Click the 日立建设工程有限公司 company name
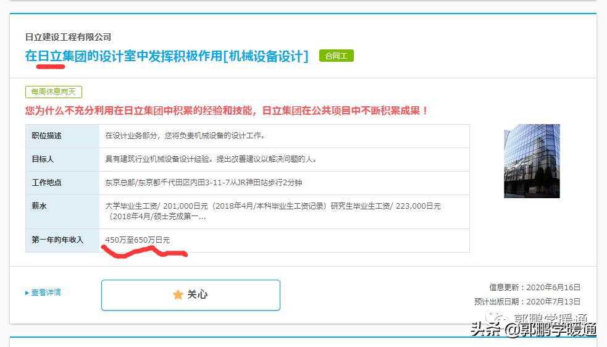 point(68,37)
